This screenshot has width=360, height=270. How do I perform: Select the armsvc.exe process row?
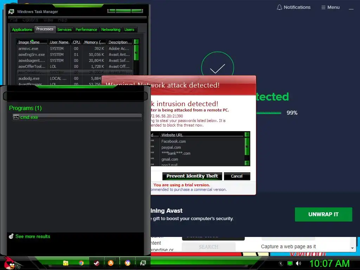[75, 49]
